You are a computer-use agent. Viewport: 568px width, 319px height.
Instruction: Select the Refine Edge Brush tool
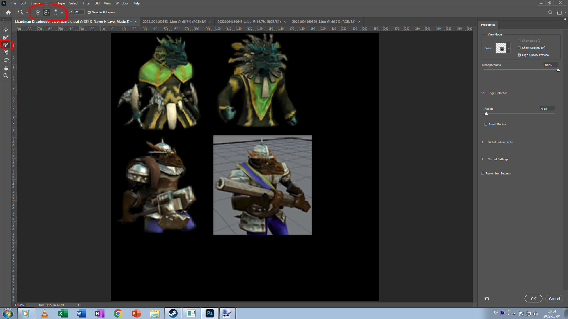point(6,37)
